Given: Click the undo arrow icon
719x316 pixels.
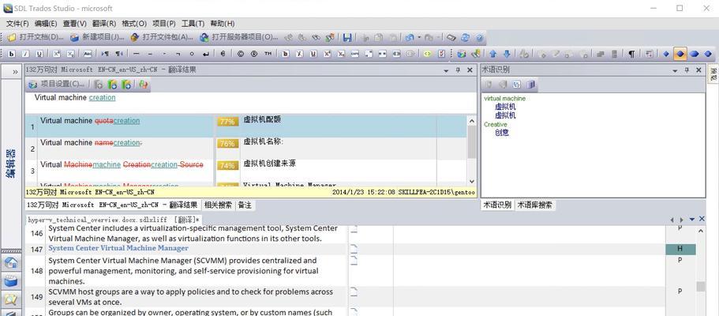Looking at the screenshot, I should click(409, 38).
